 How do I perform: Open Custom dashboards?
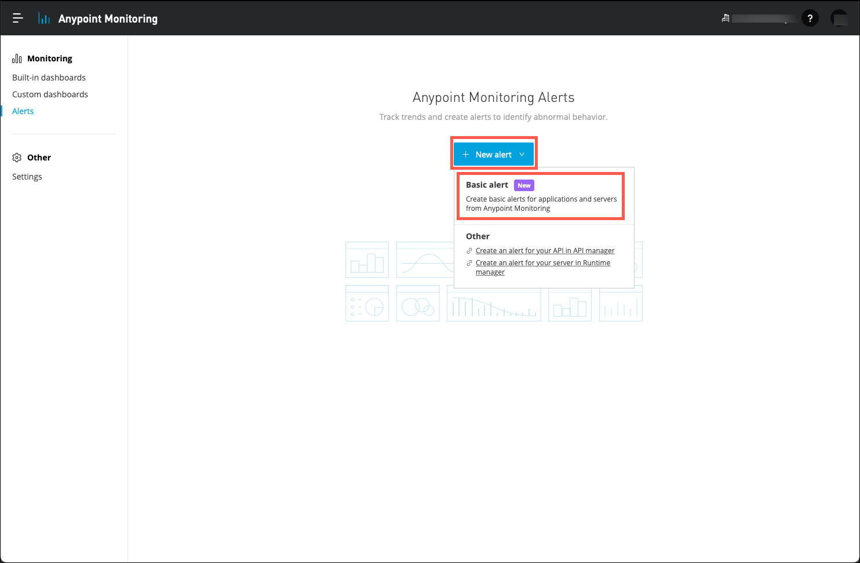click(50, 94)
